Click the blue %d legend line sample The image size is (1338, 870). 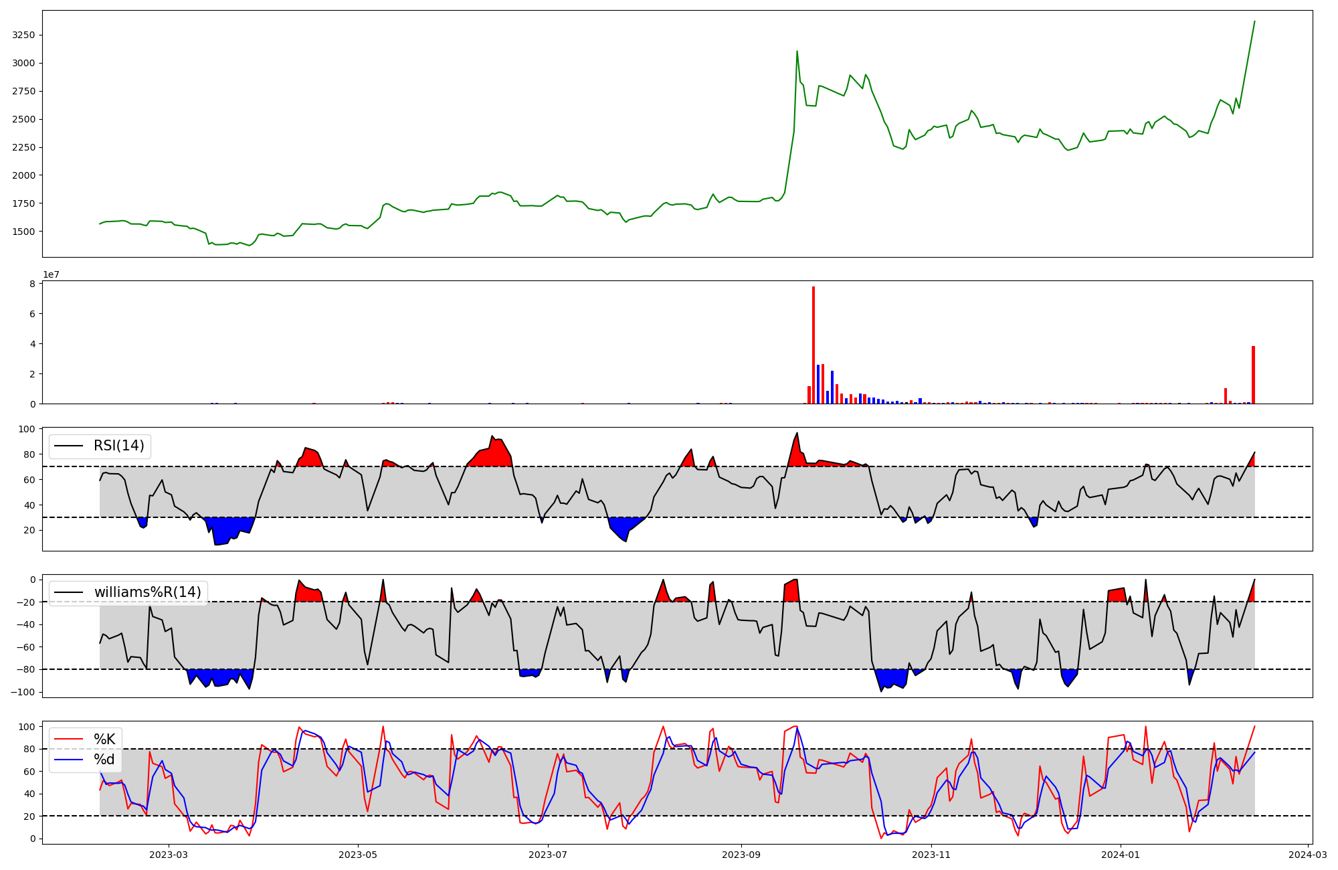[x=68, y=760]
